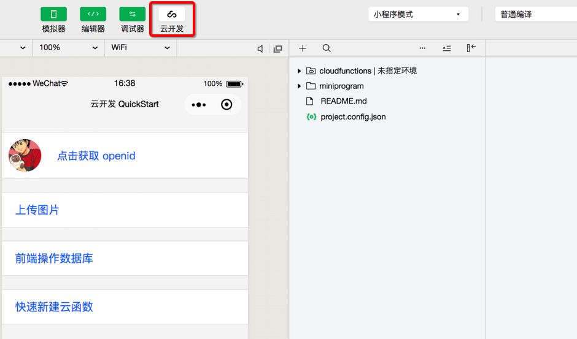Viewport: 577px width, 339px height.
Task: Mute simulator sound with speaker icon
Action: click(260, 48)
